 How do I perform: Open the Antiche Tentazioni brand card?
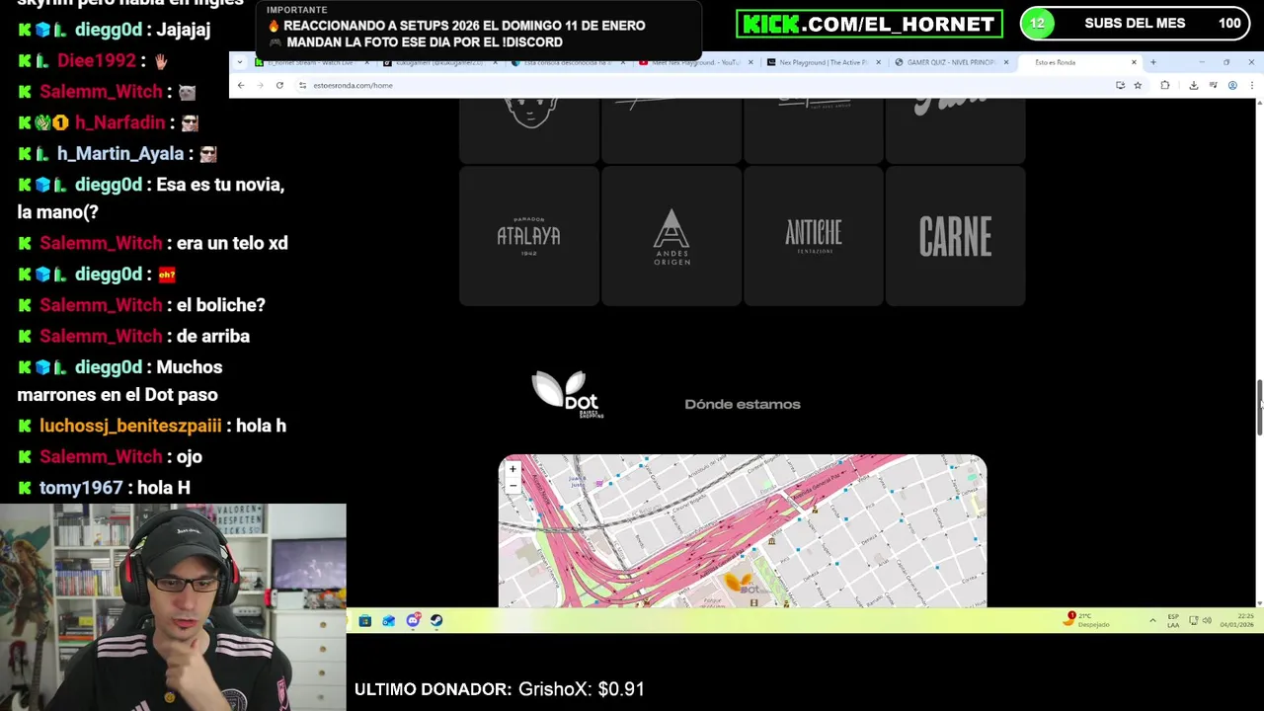[814, 236]
